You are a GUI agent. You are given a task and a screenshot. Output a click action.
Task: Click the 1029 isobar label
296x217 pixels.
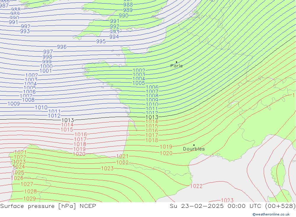pyautogui.click(x=29, y=198)
